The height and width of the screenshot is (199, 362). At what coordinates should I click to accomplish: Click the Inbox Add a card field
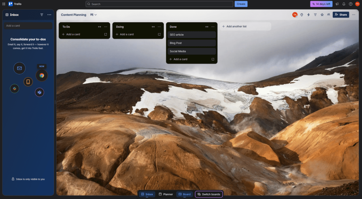[x=28, y=25]
